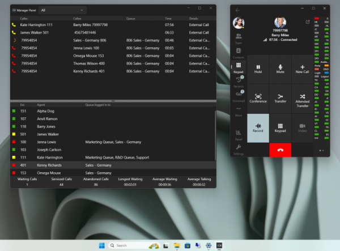
Task: Open softphone Settings wrench
Action: [x=239, y=150]
